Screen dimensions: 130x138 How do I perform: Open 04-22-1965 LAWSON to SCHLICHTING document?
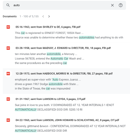[x=67, y=120]
